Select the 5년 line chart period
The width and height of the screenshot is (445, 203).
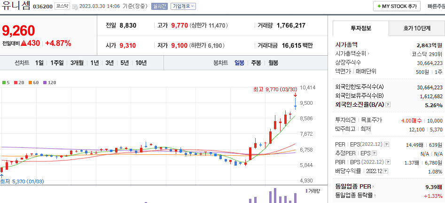click(125, 63)
